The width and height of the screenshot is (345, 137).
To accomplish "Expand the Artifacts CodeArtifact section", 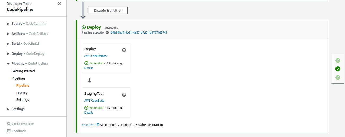I will [8, 34].
